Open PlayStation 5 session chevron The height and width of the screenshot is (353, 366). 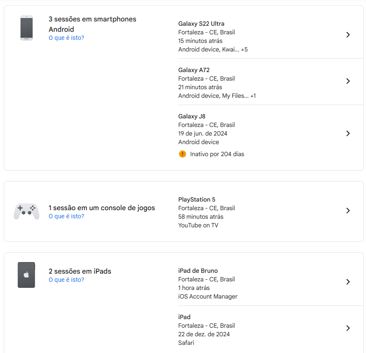pyautogui.click(x=348, y=211)
